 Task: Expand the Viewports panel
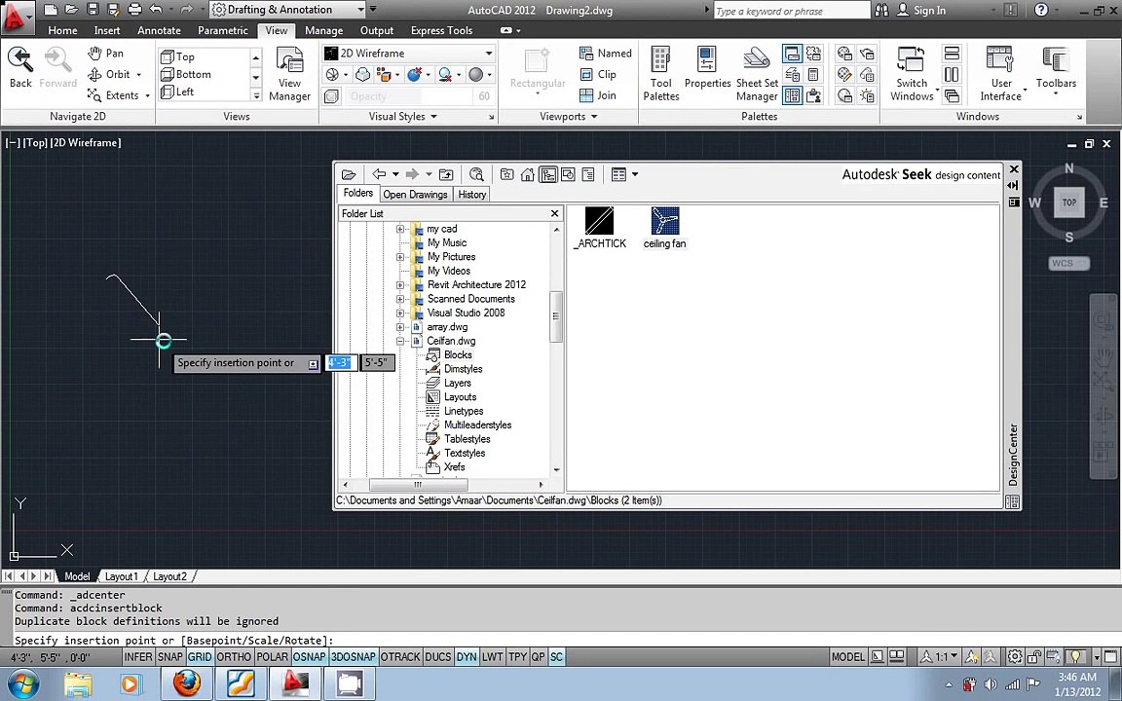568,116
